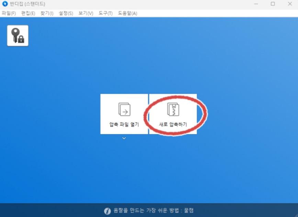
Task: Click the 새로 압축하기 button
Action: tap(173, 114)
